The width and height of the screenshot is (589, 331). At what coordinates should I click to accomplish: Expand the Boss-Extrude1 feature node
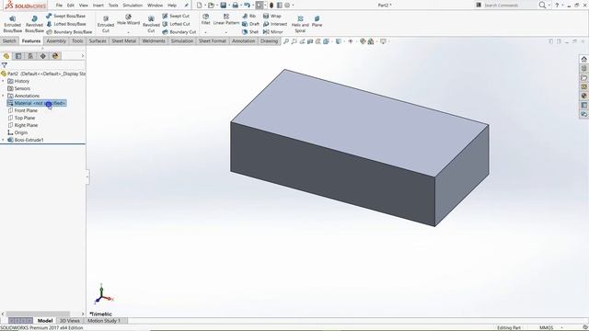4,140
